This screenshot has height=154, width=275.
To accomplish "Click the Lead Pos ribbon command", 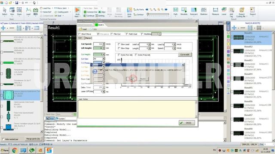I will (46, 8).
